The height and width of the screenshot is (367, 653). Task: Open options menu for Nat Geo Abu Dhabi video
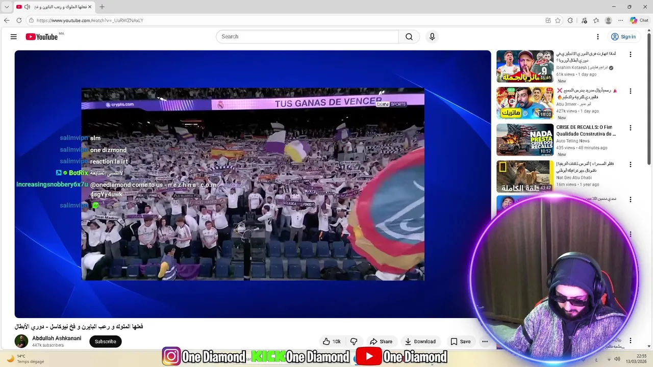(631, 165)
